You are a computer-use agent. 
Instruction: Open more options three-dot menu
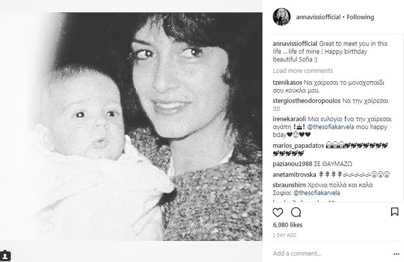coord(396,254)
